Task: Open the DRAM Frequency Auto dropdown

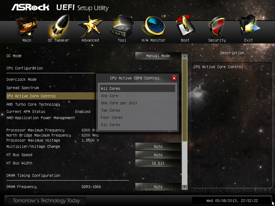Action: (x=158, y=187)
